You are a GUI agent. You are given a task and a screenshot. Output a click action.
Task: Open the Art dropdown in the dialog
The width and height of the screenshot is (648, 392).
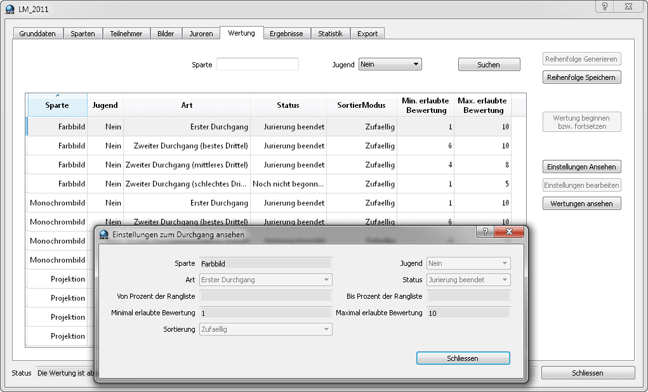point(266,280)
